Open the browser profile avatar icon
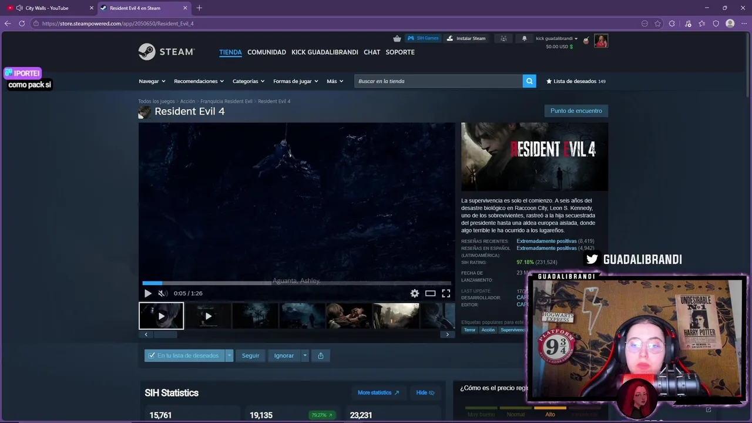The height and width of the screenshot is (423, 752). (730, 23)
